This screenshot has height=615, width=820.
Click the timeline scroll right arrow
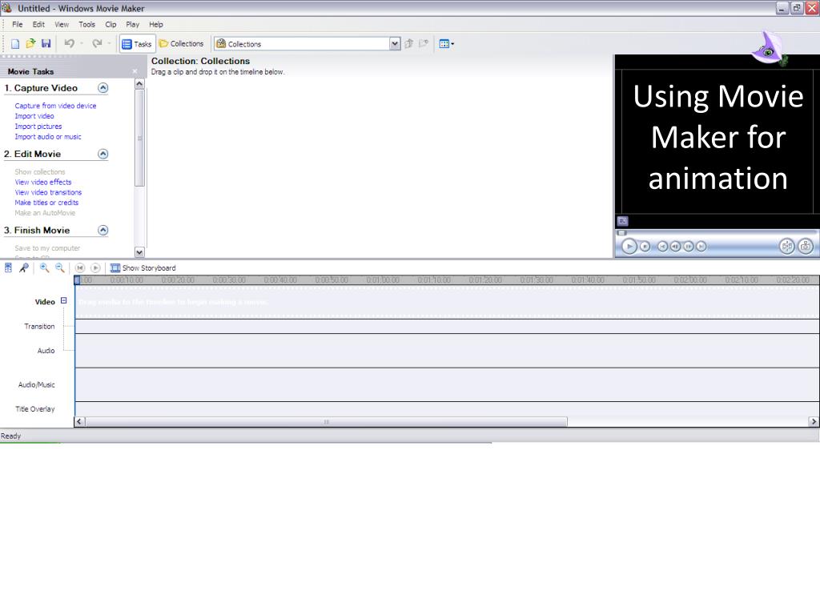click(x=814, y=421)
